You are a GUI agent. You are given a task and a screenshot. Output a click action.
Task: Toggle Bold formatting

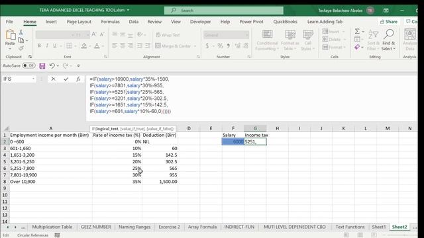tap(39, 46)
